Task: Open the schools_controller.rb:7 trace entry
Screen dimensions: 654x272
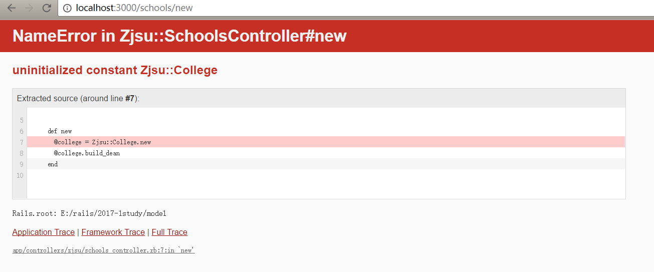Action: click(x=104, y=250)
